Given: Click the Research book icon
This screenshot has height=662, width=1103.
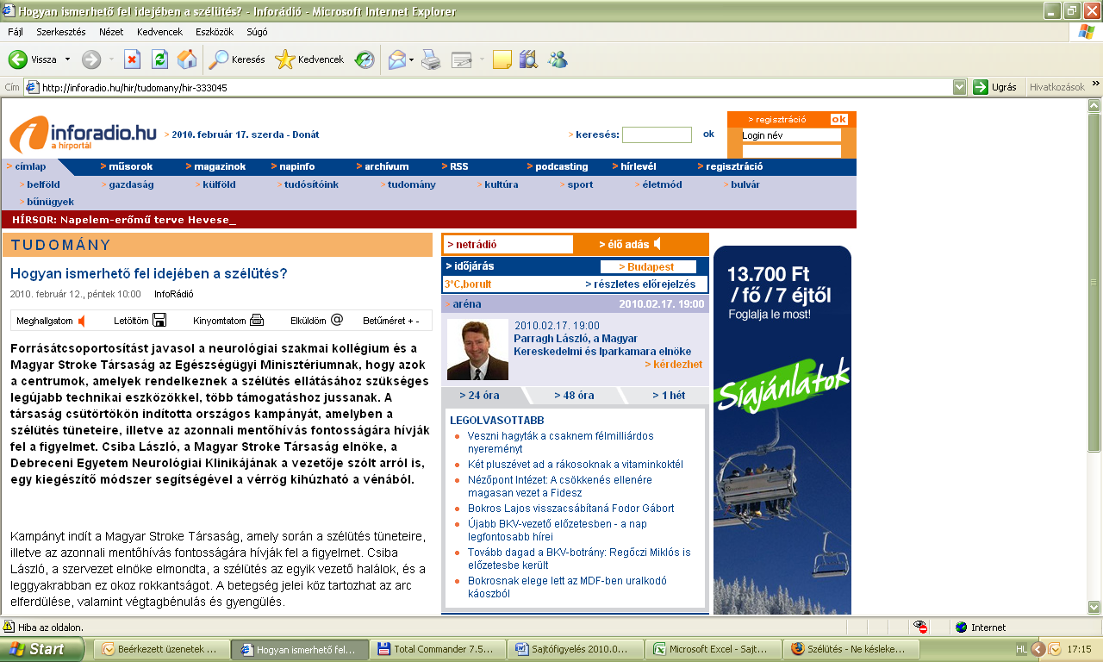Looking at the screenshot, I should click(x=528, y=59).
